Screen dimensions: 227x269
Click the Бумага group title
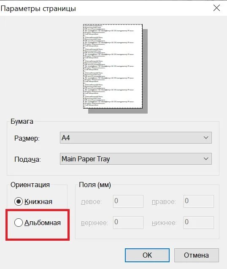point(22,122)
